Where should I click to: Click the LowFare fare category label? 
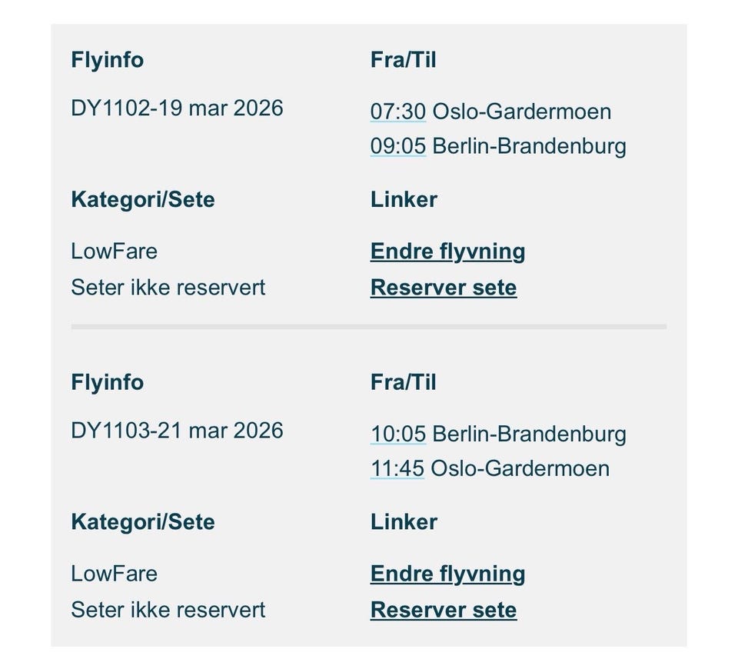[114, 251]
